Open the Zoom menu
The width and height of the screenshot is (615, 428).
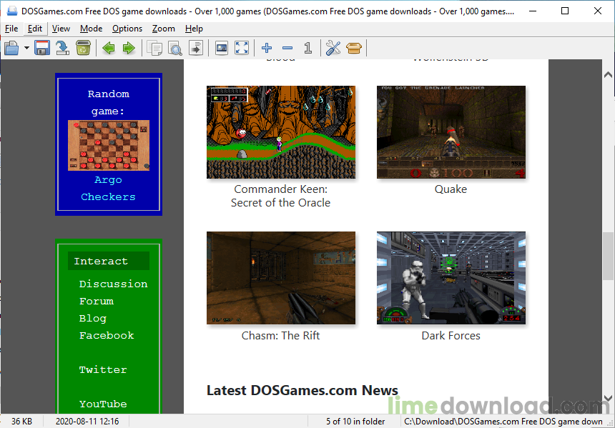click(x=164, y=29)
